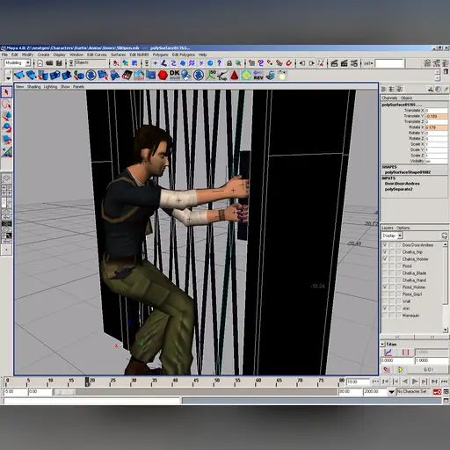This screenshot has width=450, height=450.
Task: Click the red octagon shelf icon
Action: 163,76
